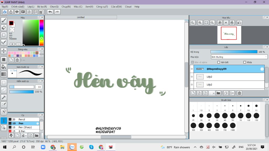Click the cloud save toolbar icon
The width and height of the screenshot is (269, 151).
(5, 12)
